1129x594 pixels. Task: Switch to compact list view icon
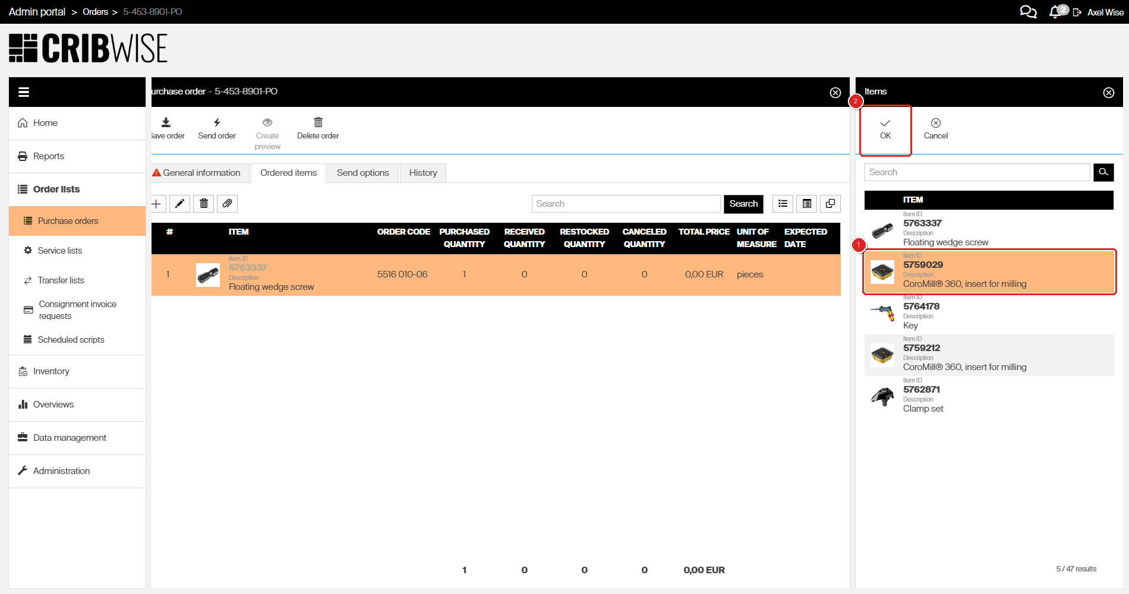click(783, 204)
